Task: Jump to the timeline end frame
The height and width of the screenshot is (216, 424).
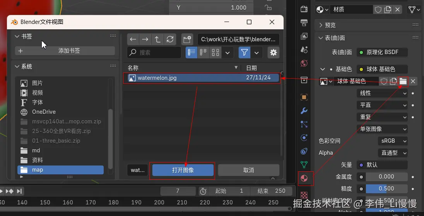Action: (x=19, y=191)
